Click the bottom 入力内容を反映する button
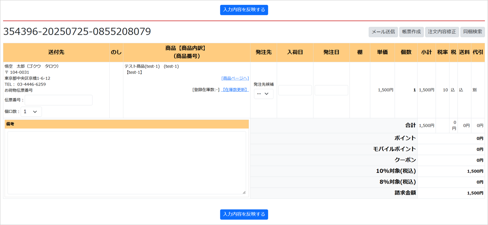Image resolution: width=488 pixels, height=225 pixels. pos(244,214)
